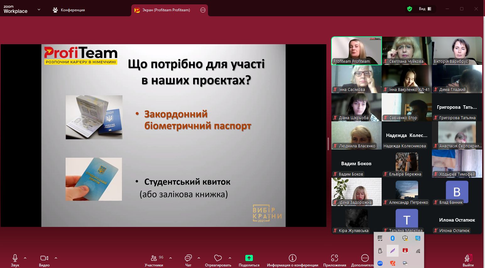
Task: Click Інна Вакуленко ХЛ-41 participant tile
Action: coord(407,79)
